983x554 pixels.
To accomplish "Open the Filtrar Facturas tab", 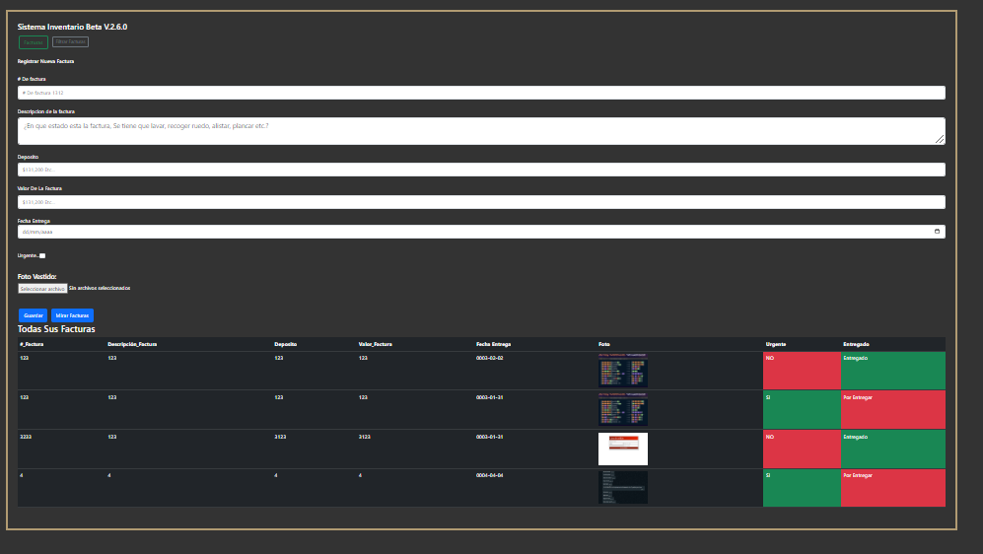I will click(70, 42).
